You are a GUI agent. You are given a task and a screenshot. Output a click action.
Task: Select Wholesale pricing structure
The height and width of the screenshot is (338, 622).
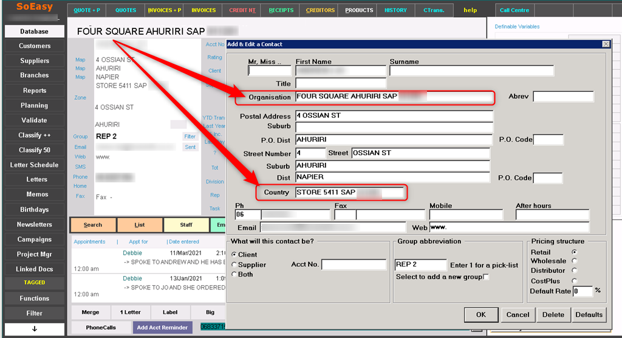click(x=575, y=261)
